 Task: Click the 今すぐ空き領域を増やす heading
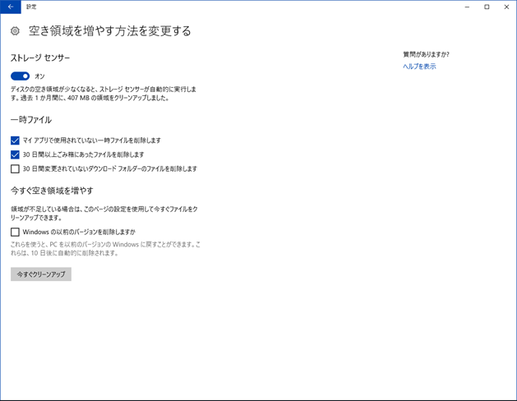click(52, 191)
